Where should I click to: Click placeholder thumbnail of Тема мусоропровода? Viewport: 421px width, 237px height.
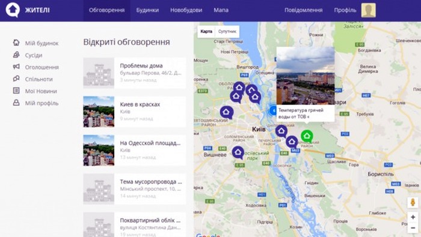point(99,189)
